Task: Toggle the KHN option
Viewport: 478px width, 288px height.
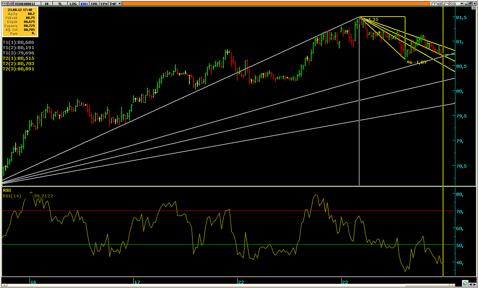Action: [x=84, y=4]
